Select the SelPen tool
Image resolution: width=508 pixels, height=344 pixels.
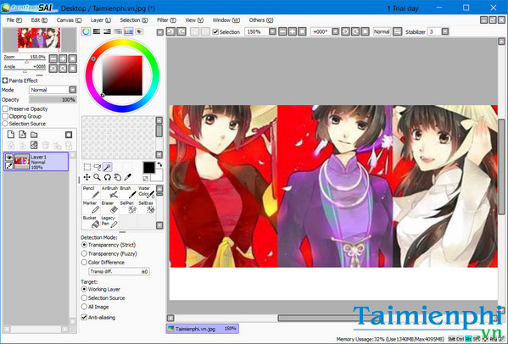[128, 207]
